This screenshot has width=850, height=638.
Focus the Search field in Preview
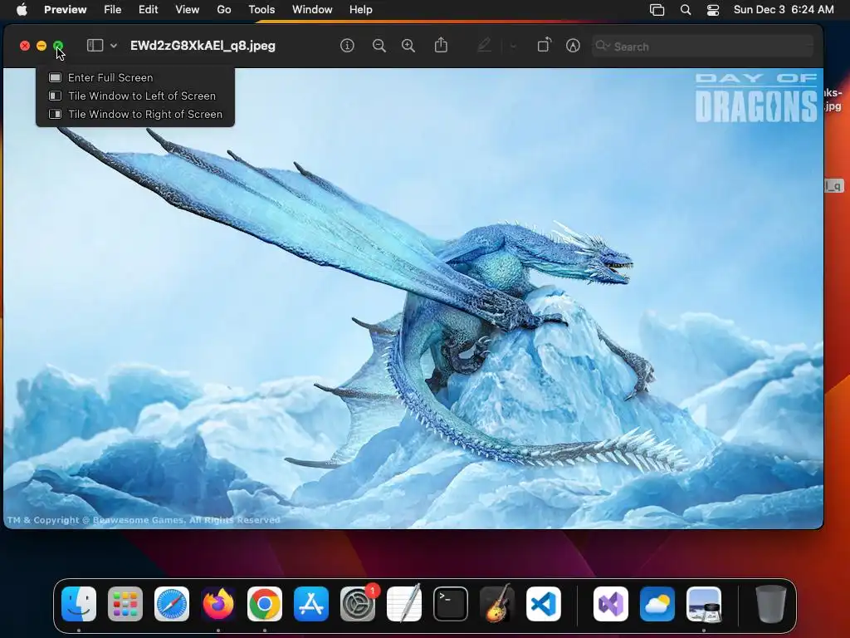pyautogui.click(x=702, y=47)
